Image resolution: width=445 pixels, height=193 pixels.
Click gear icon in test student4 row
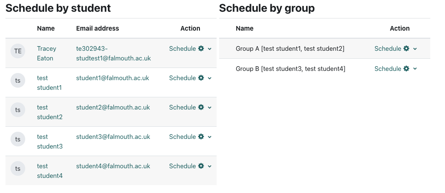click(201, 166)
